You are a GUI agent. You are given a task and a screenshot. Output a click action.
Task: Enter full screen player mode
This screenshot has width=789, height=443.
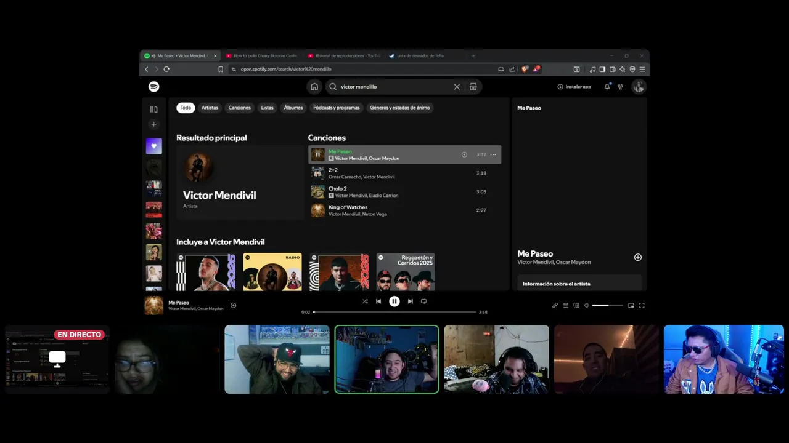(642, 305)
